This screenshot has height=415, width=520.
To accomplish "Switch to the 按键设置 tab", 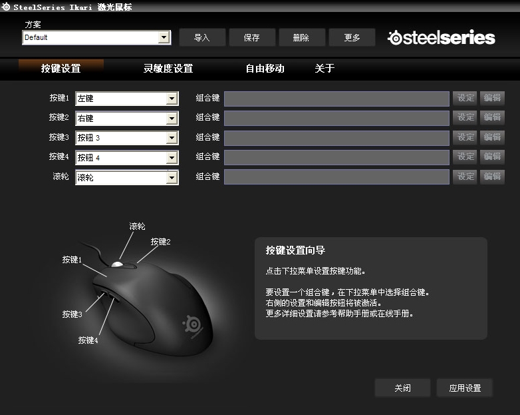I will (61, 69).
